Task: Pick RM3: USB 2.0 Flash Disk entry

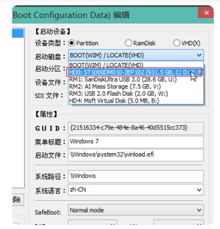Action: [x=136, y=94]
